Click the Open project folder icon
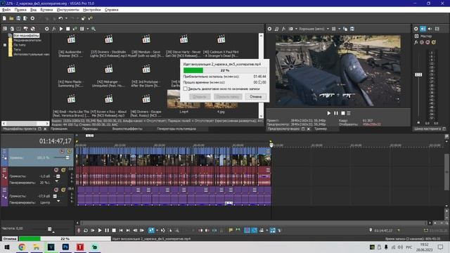 [11, 18]
